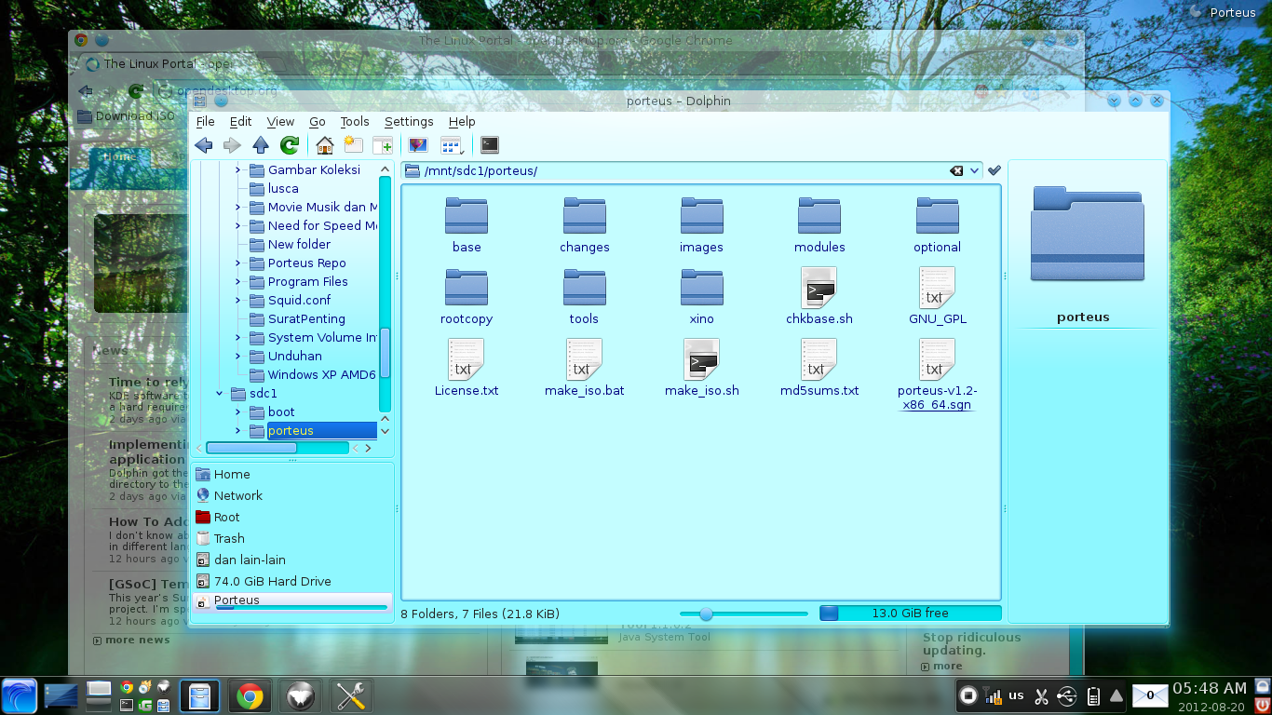Select the License.txt file
The height and width of the screenshot is (715, 1272).
point(467,369)
